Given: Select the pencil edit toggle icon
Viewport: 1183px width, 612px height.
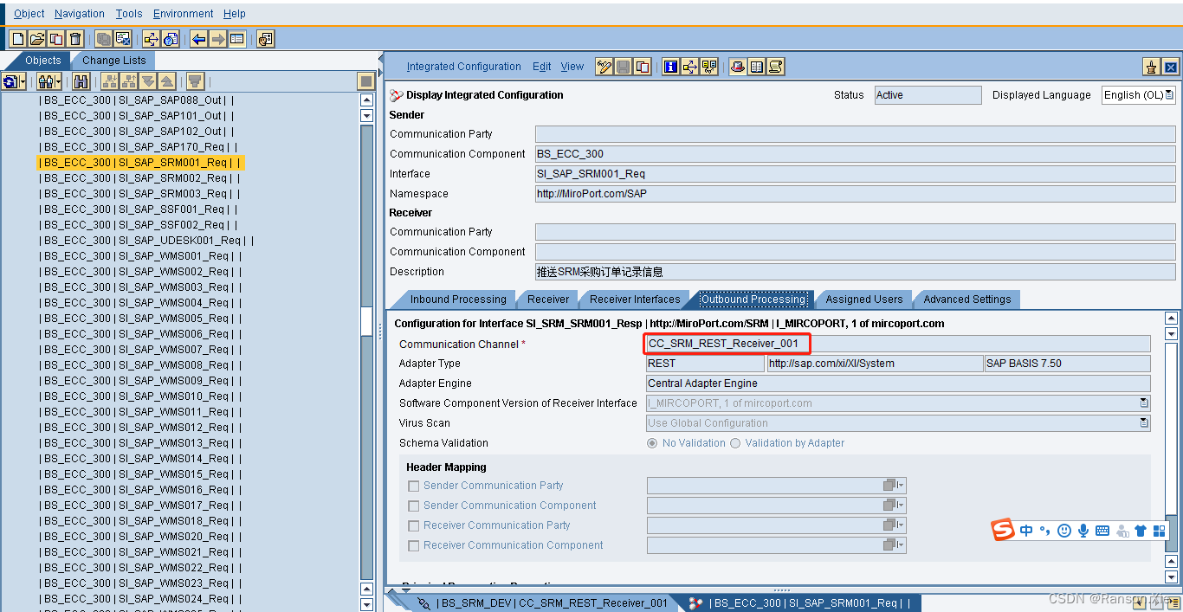Looking at the screenshot, I should (604, 66).
